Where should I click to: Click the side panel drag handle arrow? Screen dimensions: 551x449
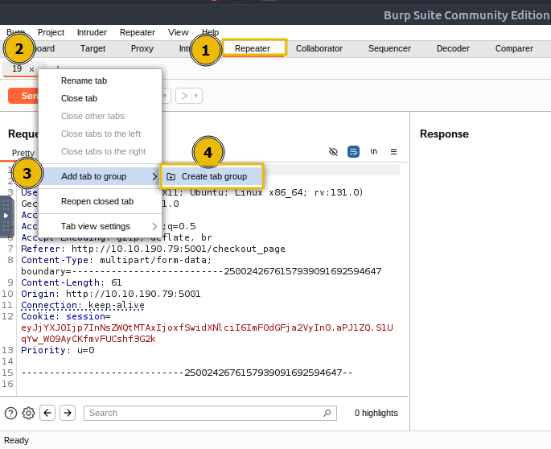coord(6,216)
